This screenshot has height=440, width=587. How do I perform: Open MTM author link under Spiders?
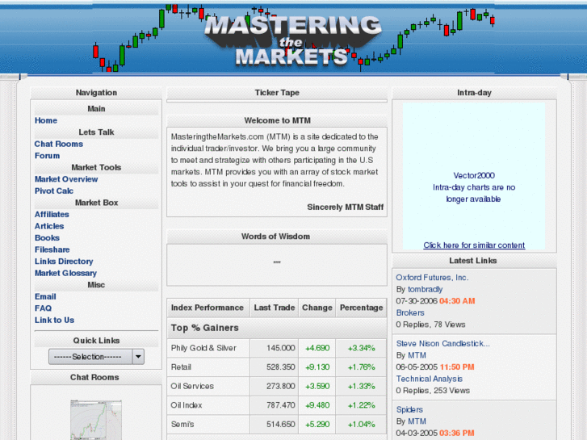click(417, 421)
